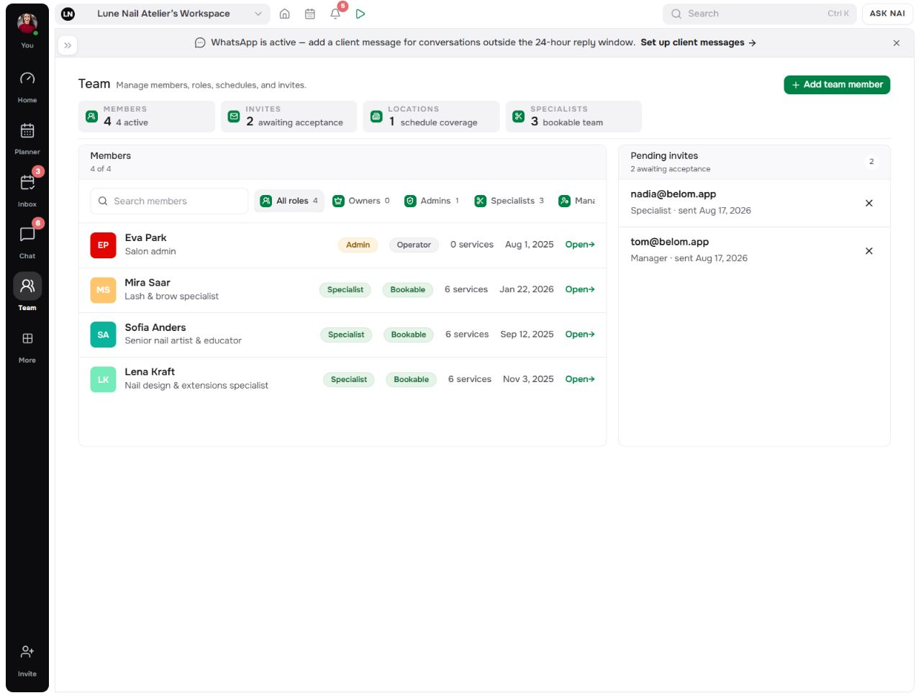Click Lena Kraft's LK avatar

tap(103, 379)
